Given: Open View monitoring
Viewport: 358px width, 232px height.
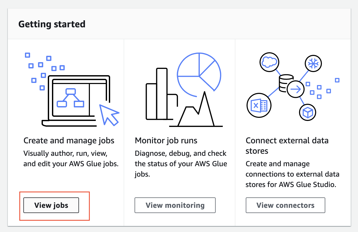Looking at the screenshot, I should click(x=175, y=205).
